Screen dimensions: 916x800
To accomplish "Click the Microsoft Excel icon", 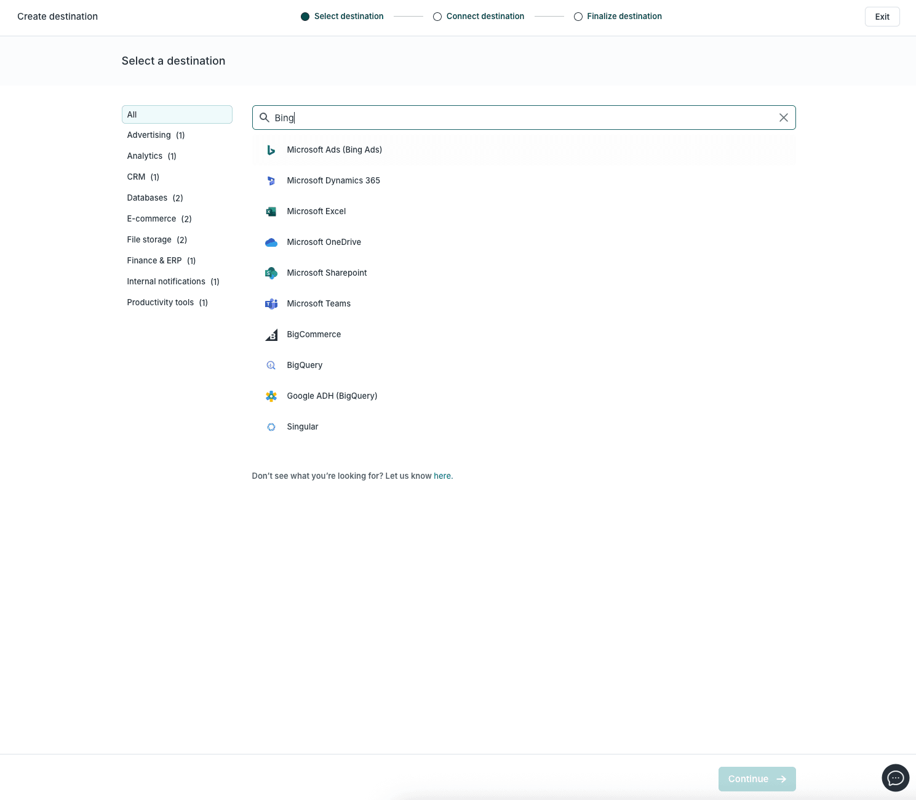I will coord(271,211).
